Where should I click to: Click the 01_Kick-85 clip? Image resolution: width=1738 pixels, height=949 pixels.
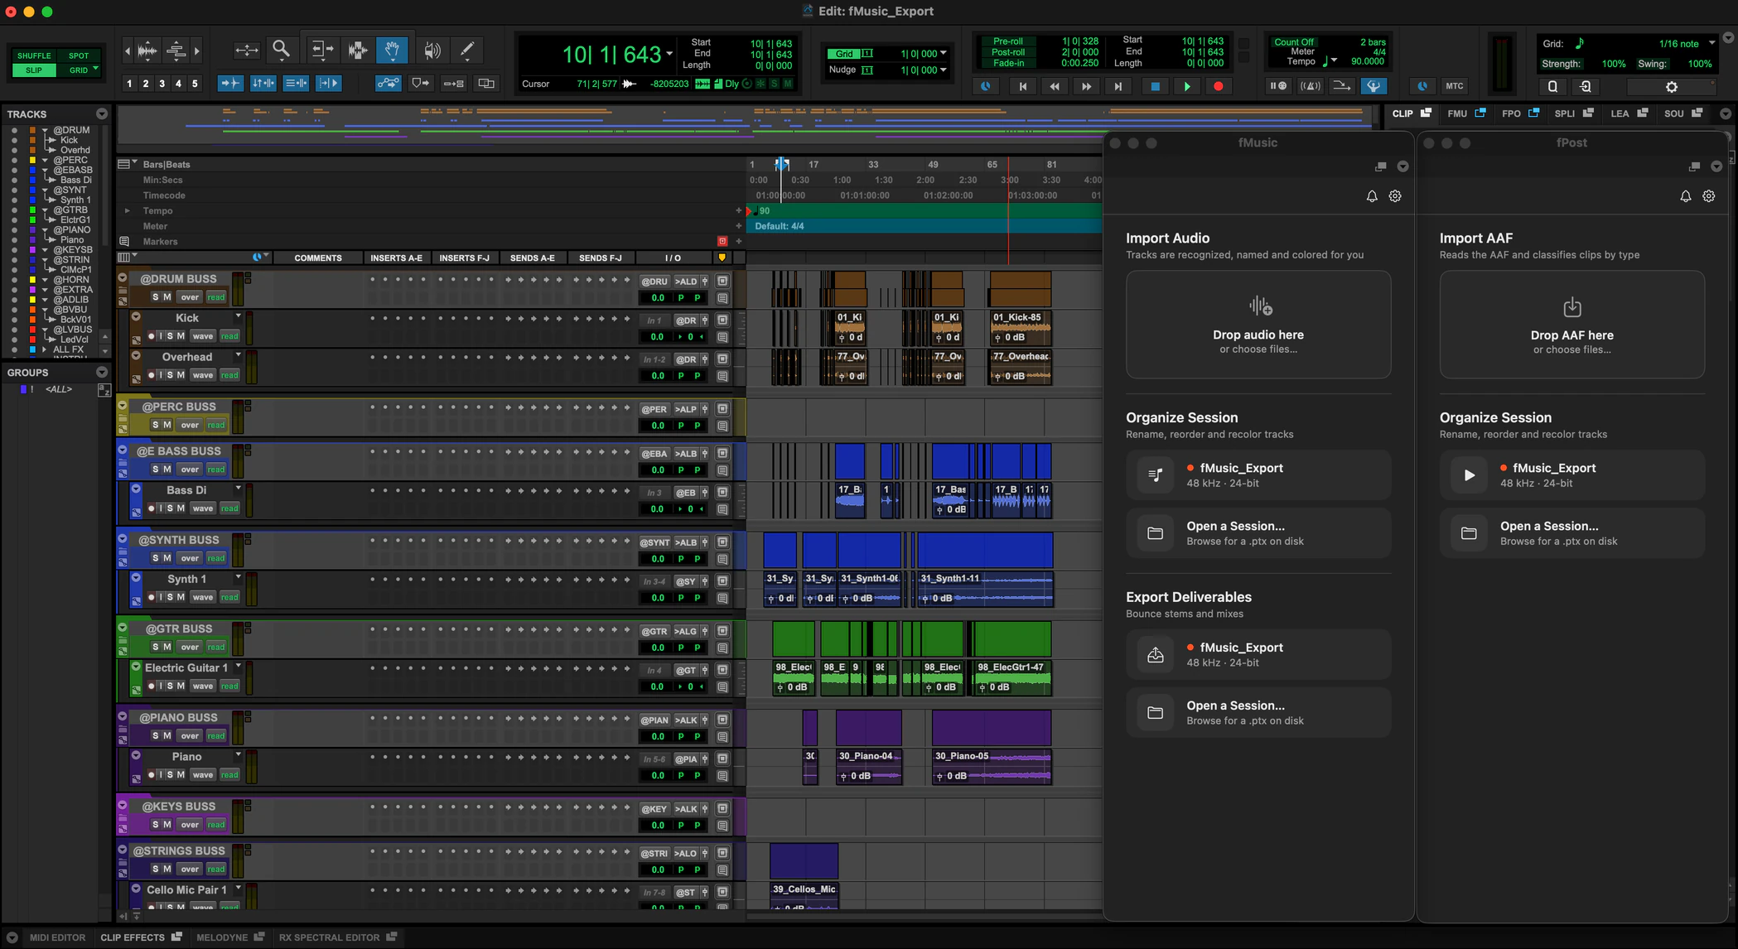[1021, 327]
